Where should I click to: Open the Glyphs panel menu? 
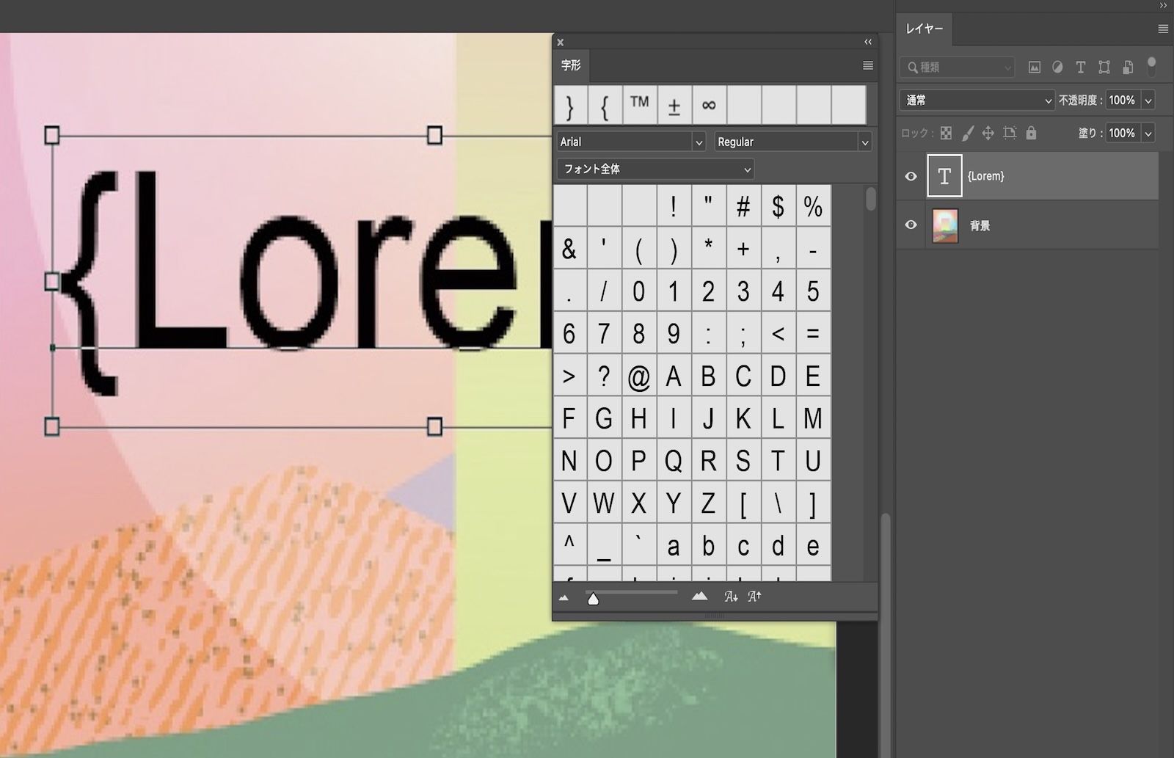tap(867, 65)
